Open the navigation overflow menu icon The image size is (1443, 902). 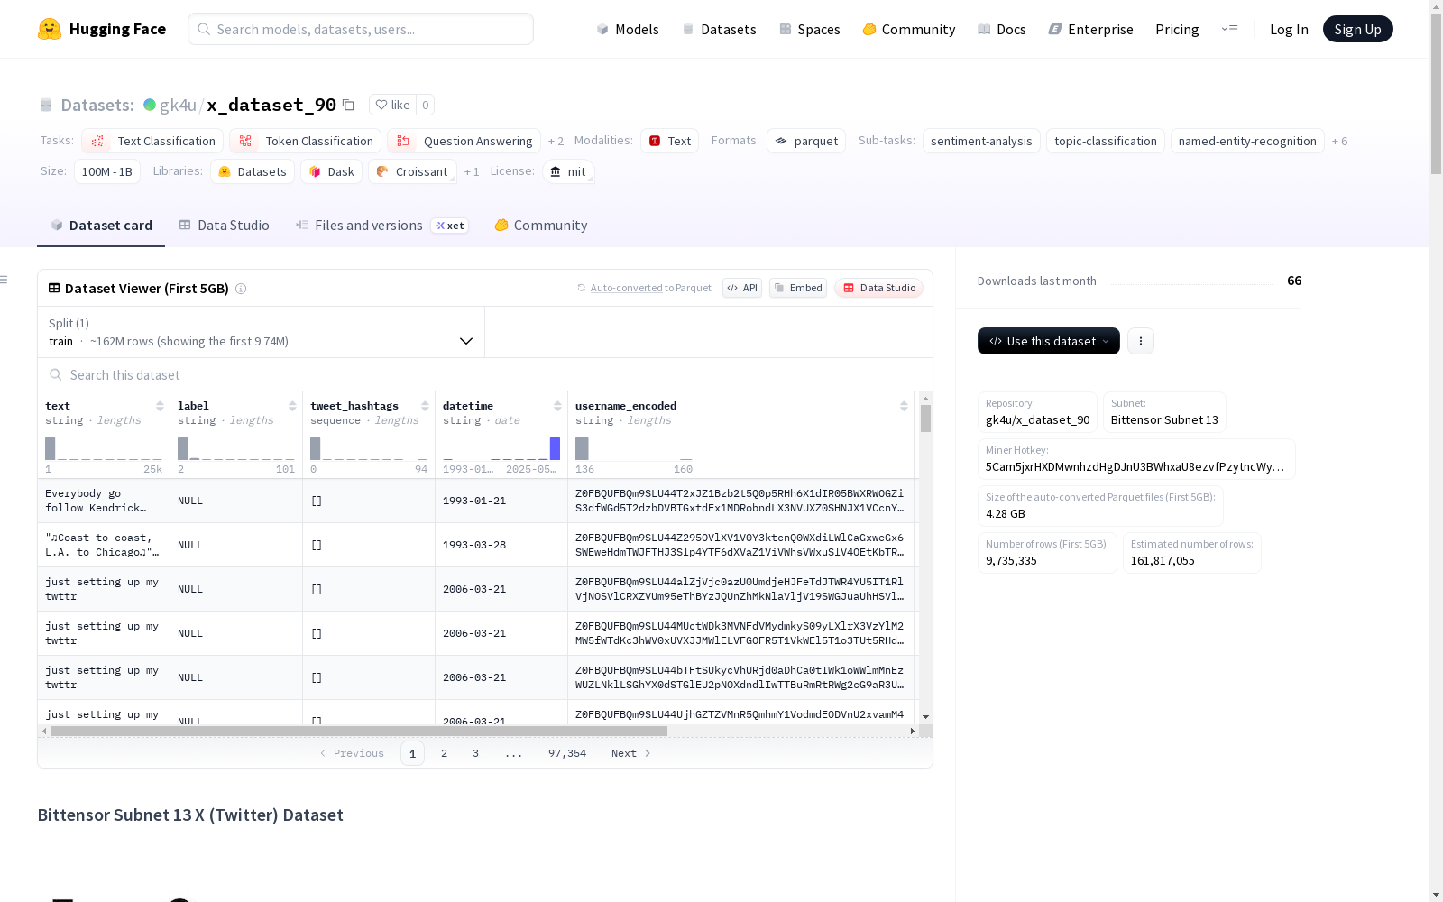(x=1229, y=29)
